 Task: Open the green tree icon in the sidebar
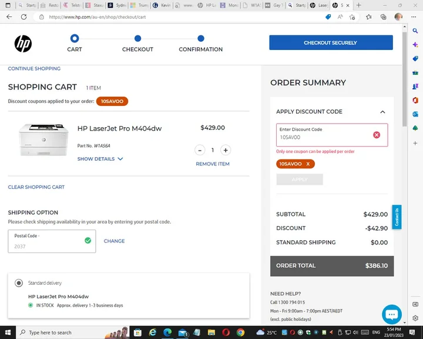[x=415, y=128]
